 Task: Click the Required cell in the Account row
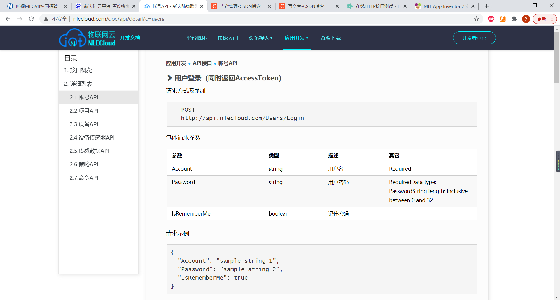tap(430, 169)
